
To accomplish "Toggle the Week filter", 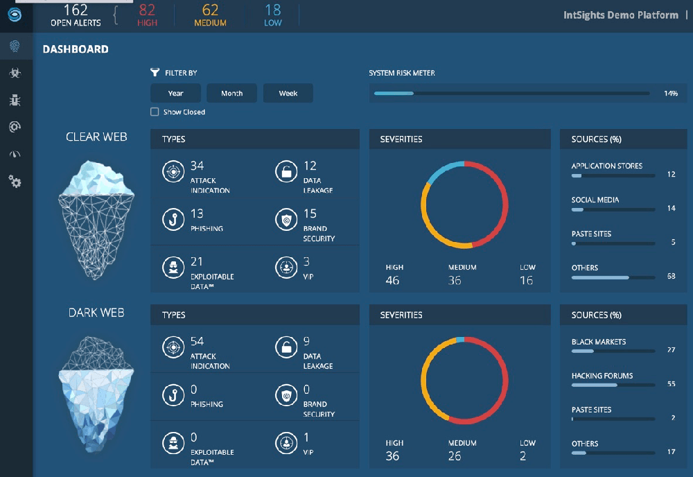I will pos(288,93).
